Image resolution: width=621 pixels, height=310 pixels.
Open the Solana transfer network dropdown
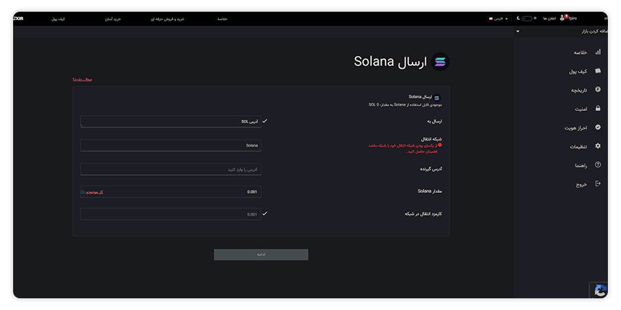coord(170,145)
